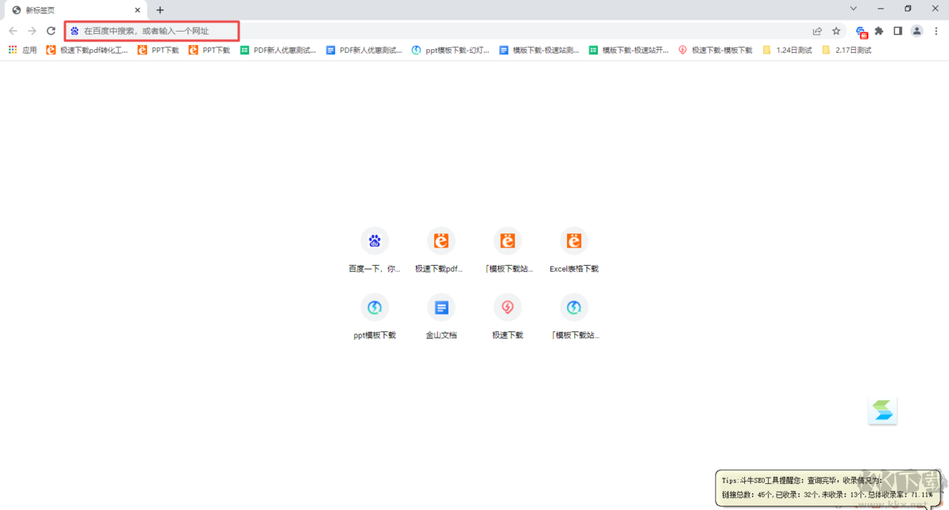
Task: Open the 极速下载pdf... shortcut tile
Action: pos(441,251)
